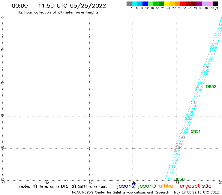Click the wave height value 3.08
The width and height of the screenshot is (222, 195).
point(196,96)
